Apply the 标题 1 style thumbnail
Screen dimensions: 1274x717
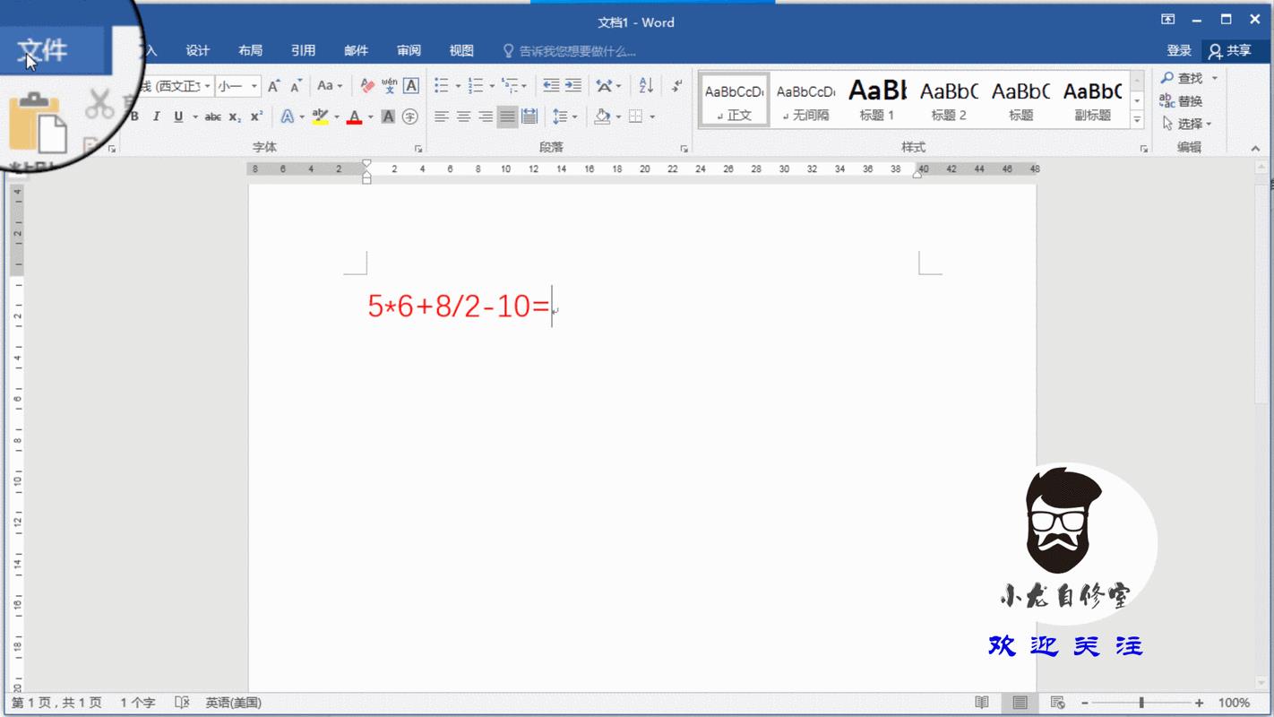pyautogui.click(x=877, y=99)
